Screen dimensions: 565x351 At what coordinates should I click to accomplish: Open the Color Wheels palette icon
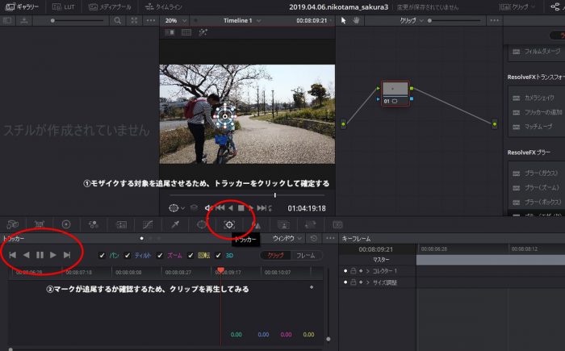coord(66,224)
